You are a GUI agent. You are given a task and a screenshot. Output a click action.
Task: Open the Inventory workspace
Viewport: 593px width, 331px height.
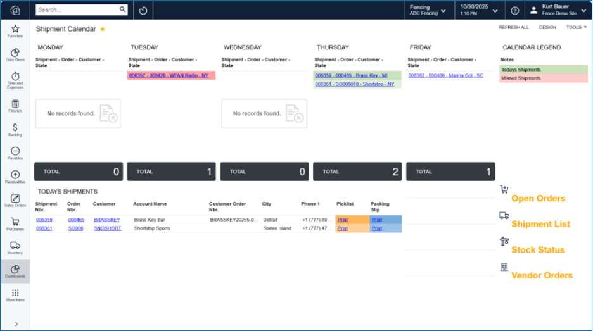click(x=15, y=247)
